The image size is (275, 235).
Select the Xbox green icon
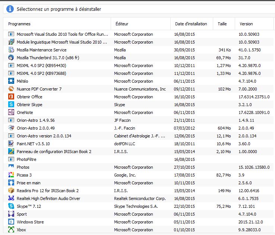point(11,229)
